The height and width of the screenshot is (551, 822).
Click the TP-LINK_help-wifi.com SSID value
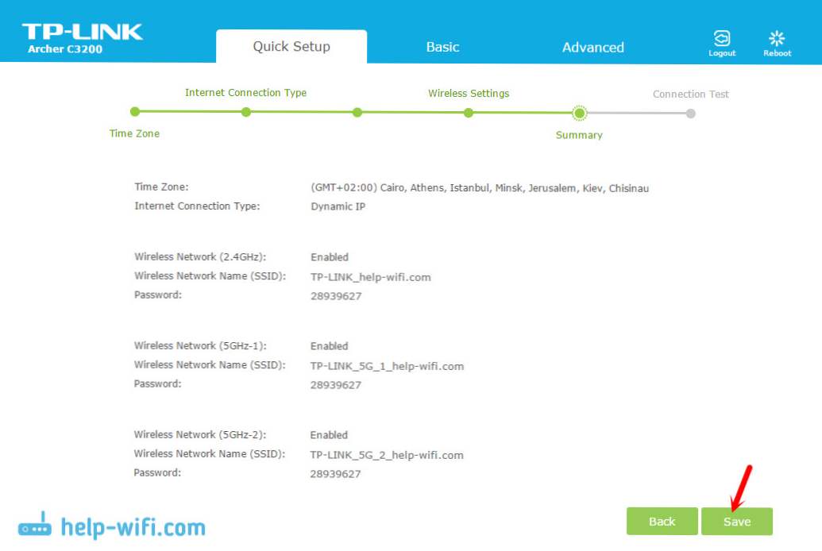point(370,277)
